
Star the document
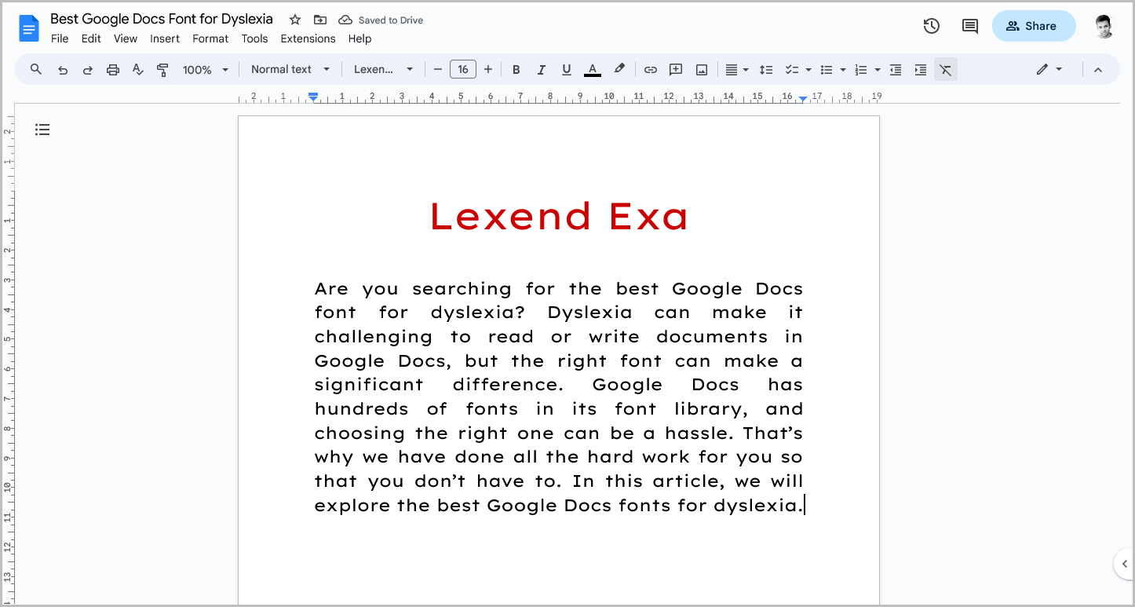[295, 20]
